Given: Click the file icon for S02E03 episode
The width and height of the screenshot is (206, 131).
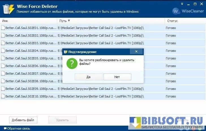Looking at the screenshot, I should (x=3, y=43).
